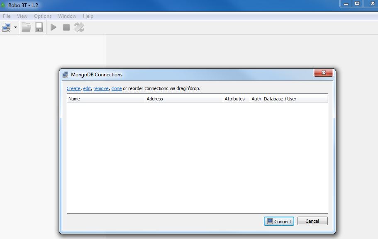
Task: Click the execute play toolbar icon
Action: coord(54,27)
